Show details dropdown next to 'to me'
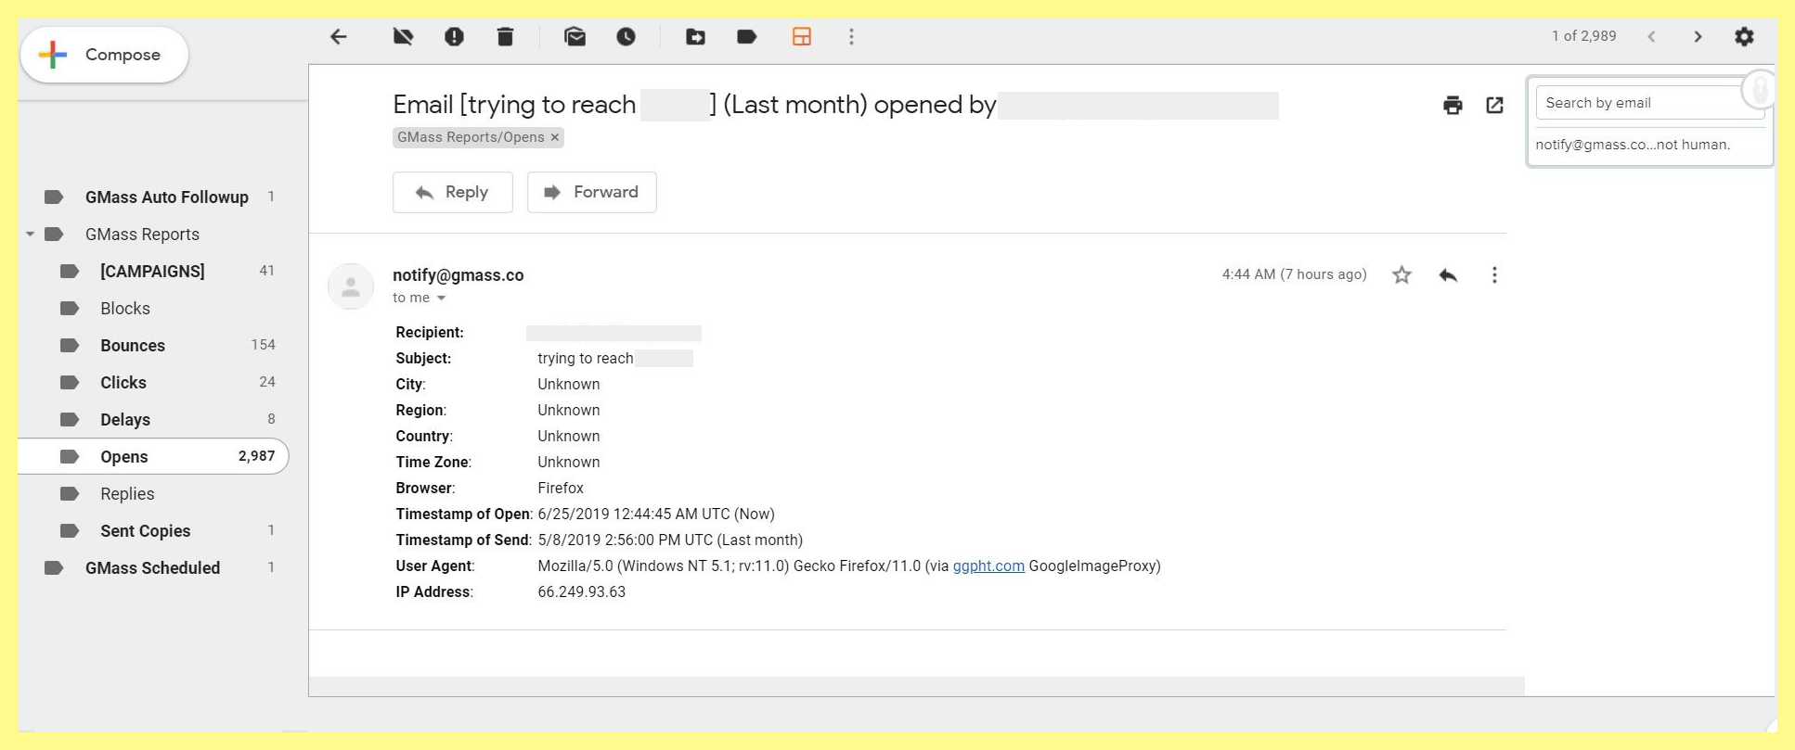 (x=441, y=298)
